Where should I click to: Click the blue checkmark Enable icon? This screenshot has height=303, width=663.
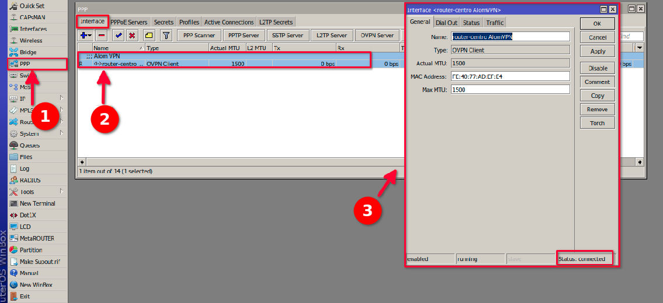[119, 36]
